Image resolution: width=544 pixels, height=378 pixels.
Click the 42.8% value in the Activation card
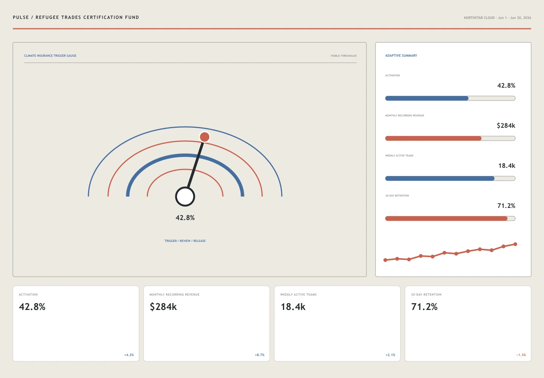coord(32,307)
